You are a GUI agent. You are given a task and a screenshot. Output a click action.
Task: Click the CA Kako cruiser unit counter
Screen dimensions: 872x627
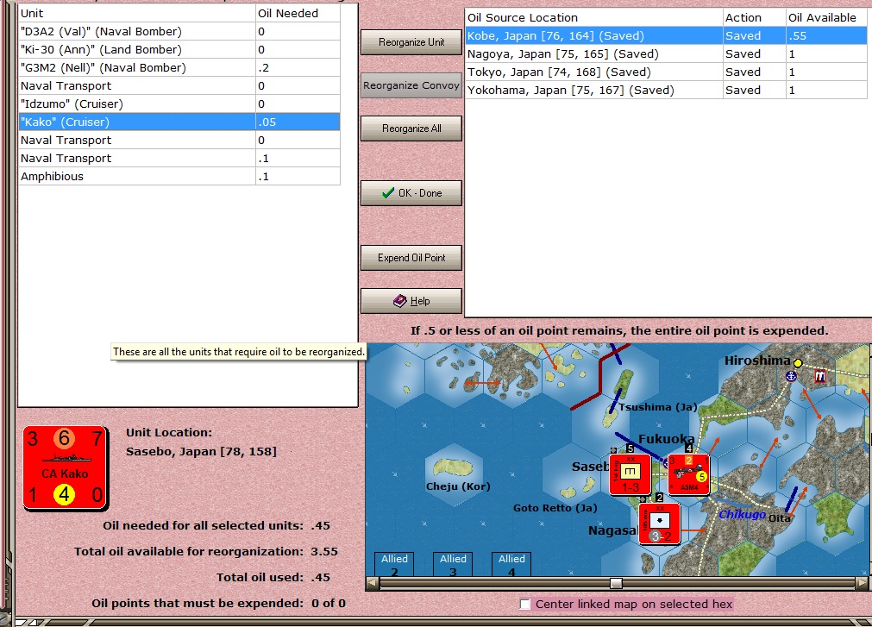tap(65, 468)
